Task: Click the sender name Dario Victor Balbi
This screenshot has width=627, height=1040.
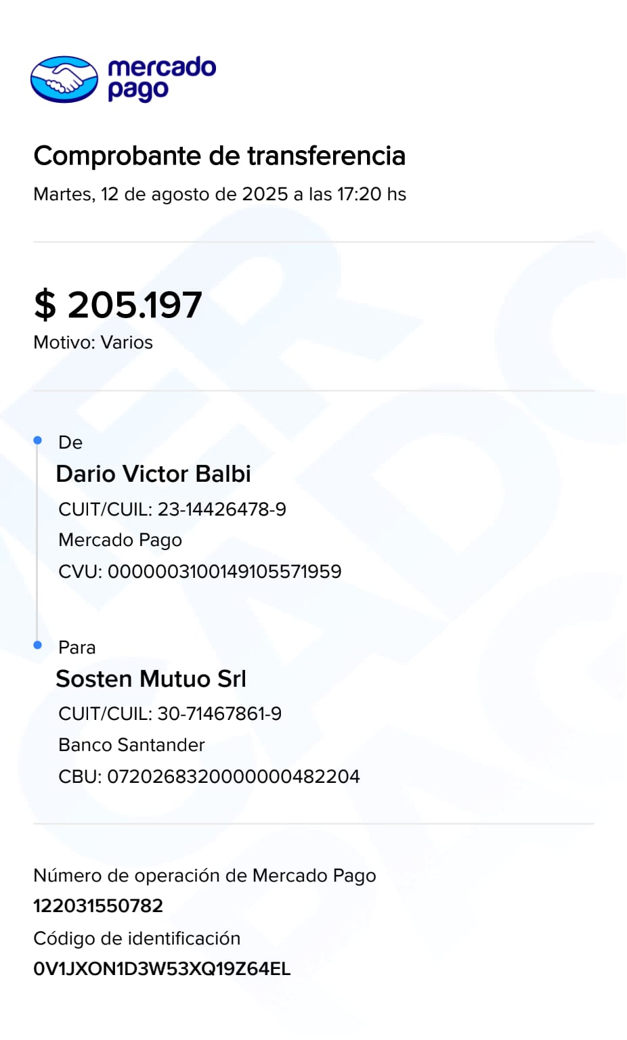Action: [x=153, y=474]
